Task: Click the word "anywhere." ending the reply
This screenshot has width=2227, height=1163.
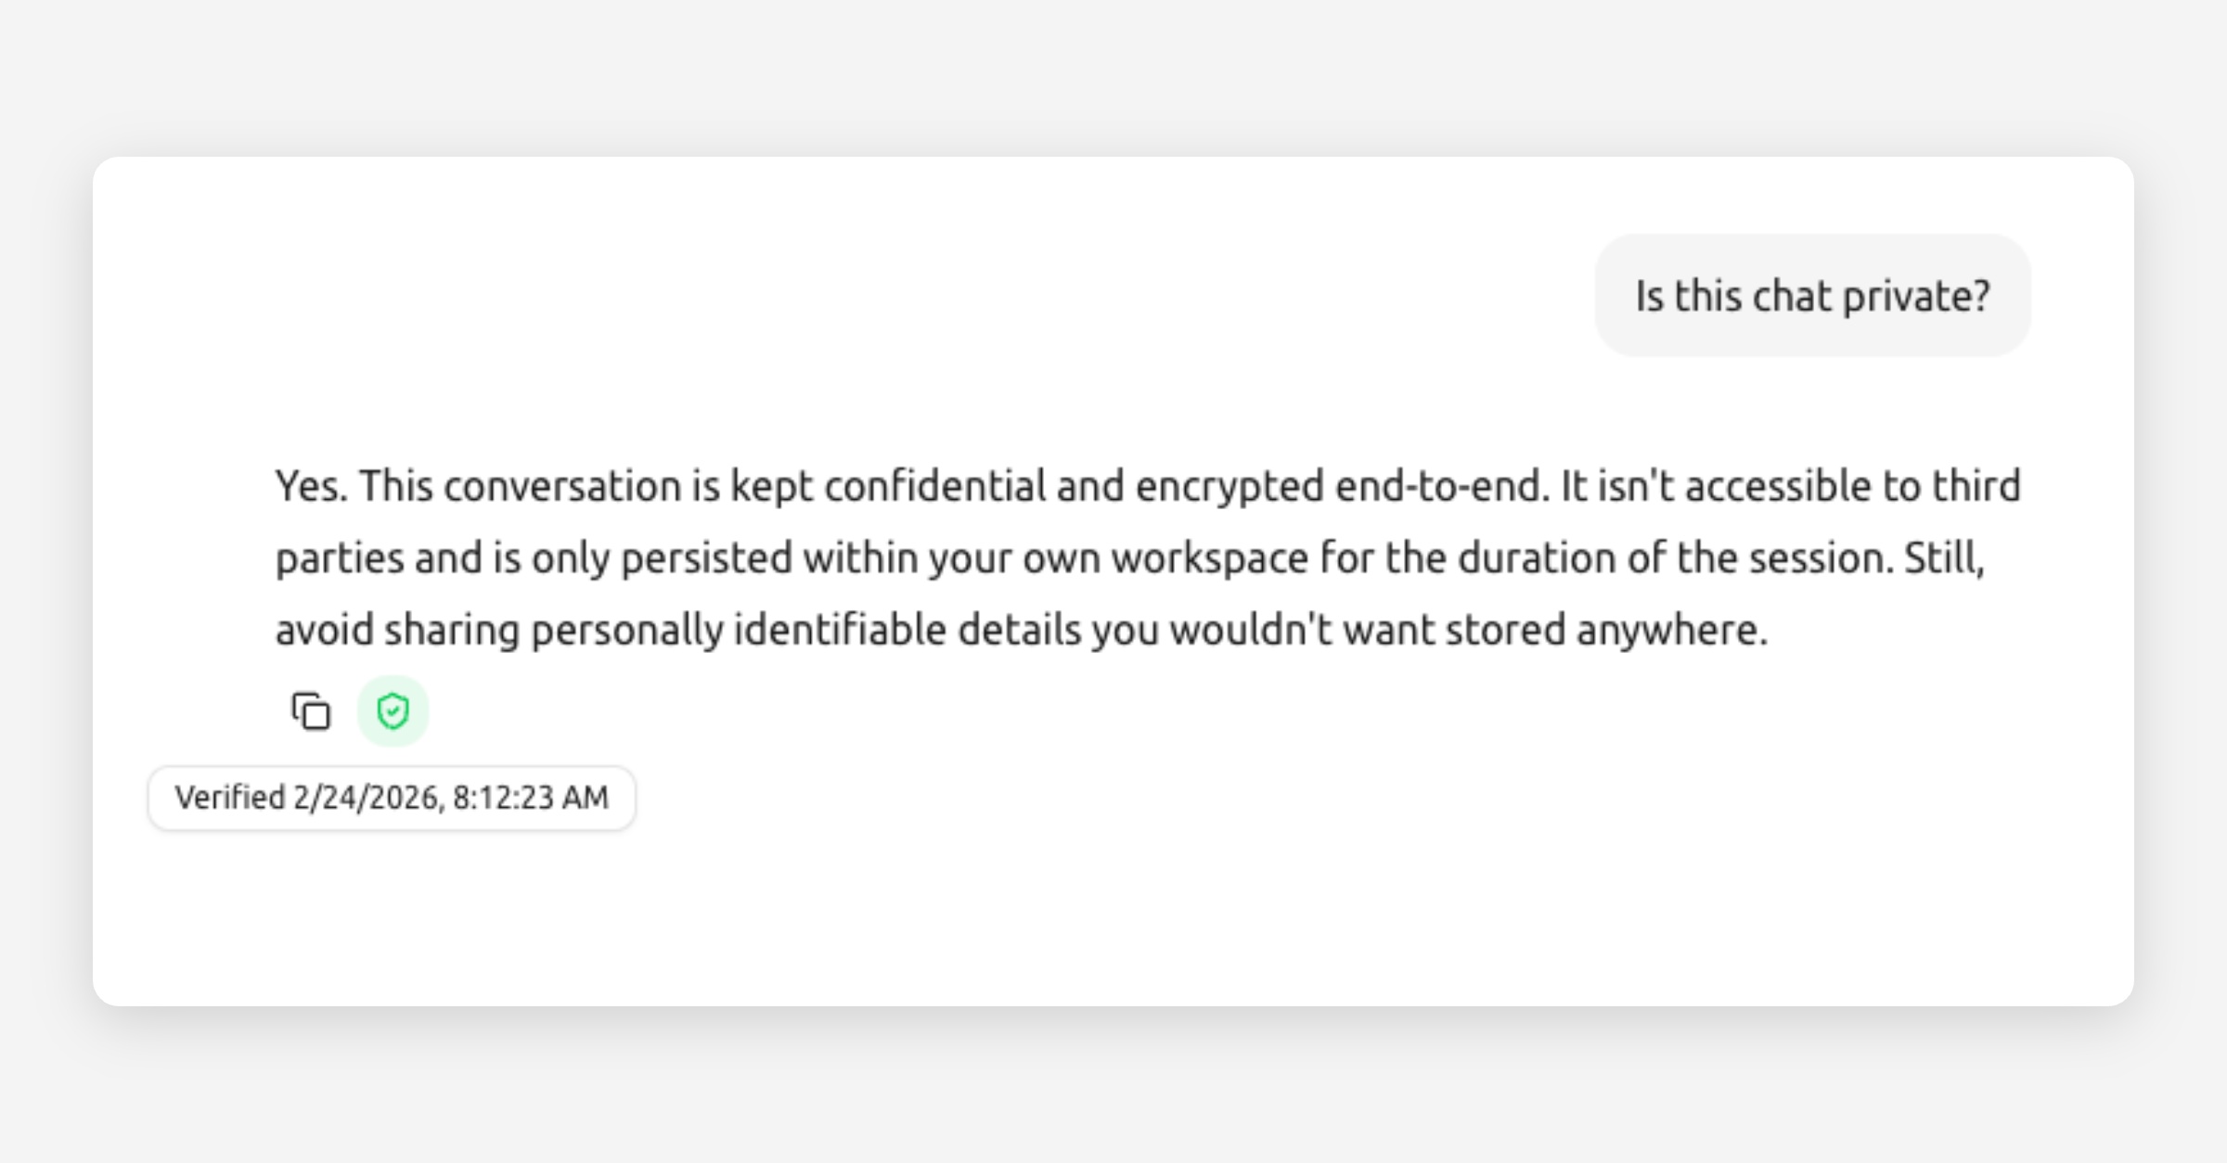Action: (x=1672, y=631)
